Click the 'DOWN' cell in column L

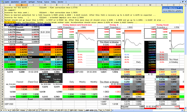click(139, 99)
